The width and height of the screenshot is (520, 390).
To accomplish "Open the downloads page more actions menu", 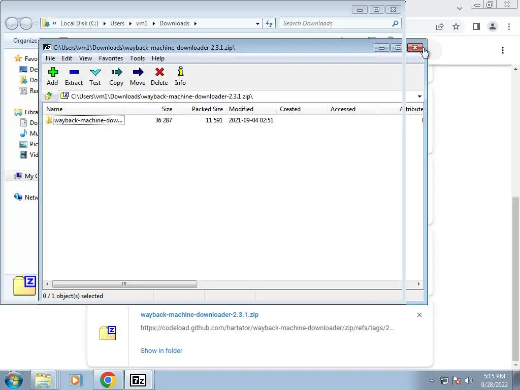I will click(x=503, y=50).
